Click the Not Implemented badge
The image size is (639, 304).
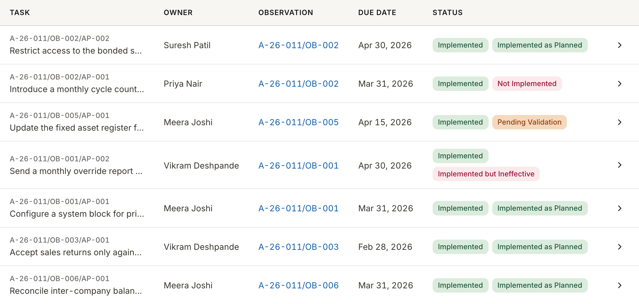527,84
